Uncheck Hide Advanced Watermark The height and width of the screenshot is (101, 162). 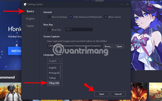coord(71,17)
